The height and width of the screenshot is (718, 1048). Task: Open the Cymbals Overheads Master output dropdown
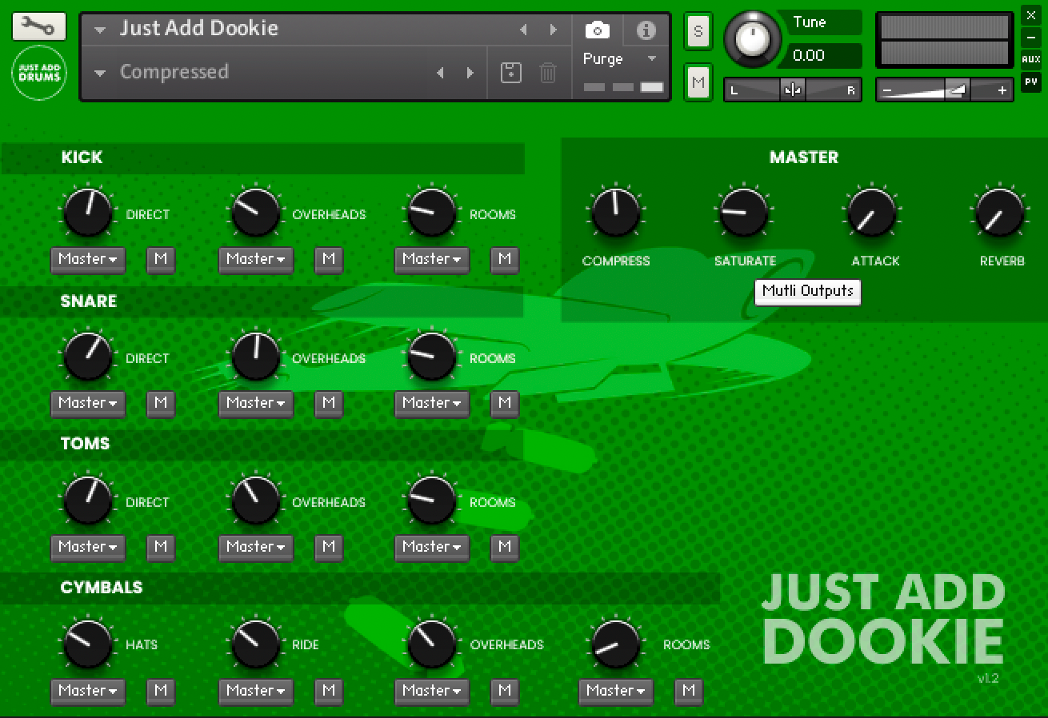pyautogui.click(x=432, y=691)
